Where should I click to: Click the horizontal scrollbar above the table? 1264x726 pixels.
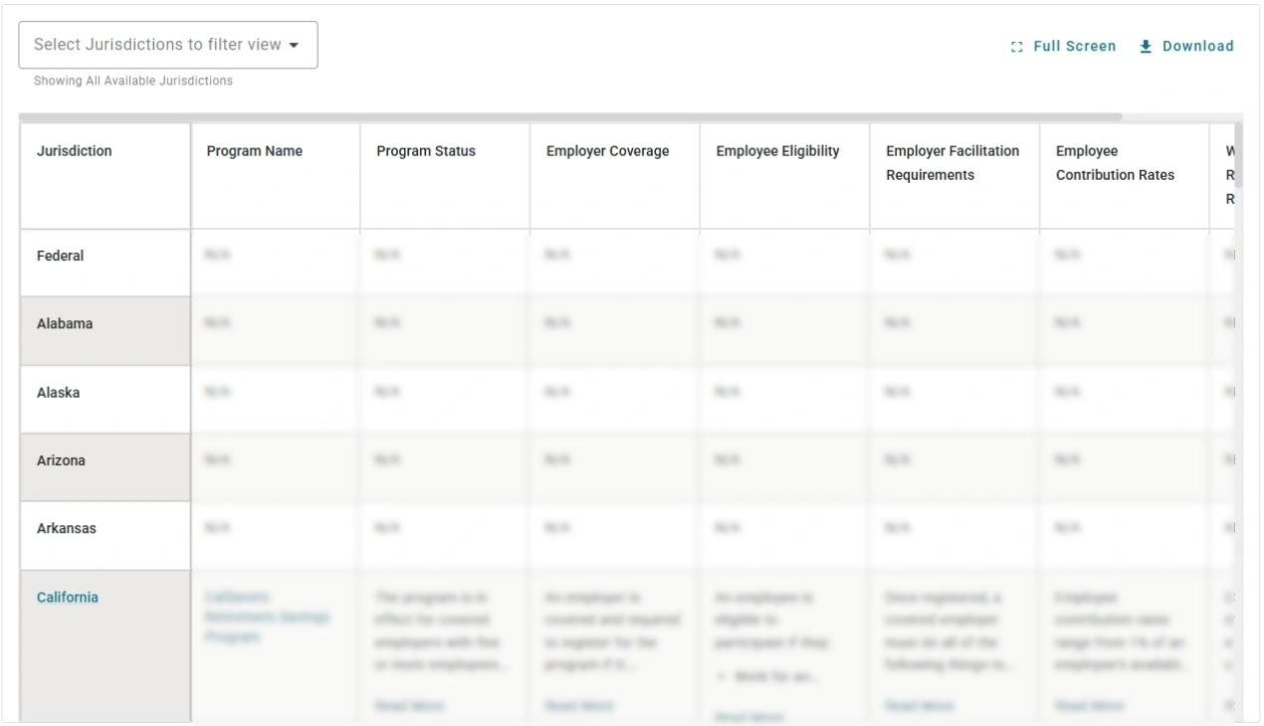click(x=570, y=116)
